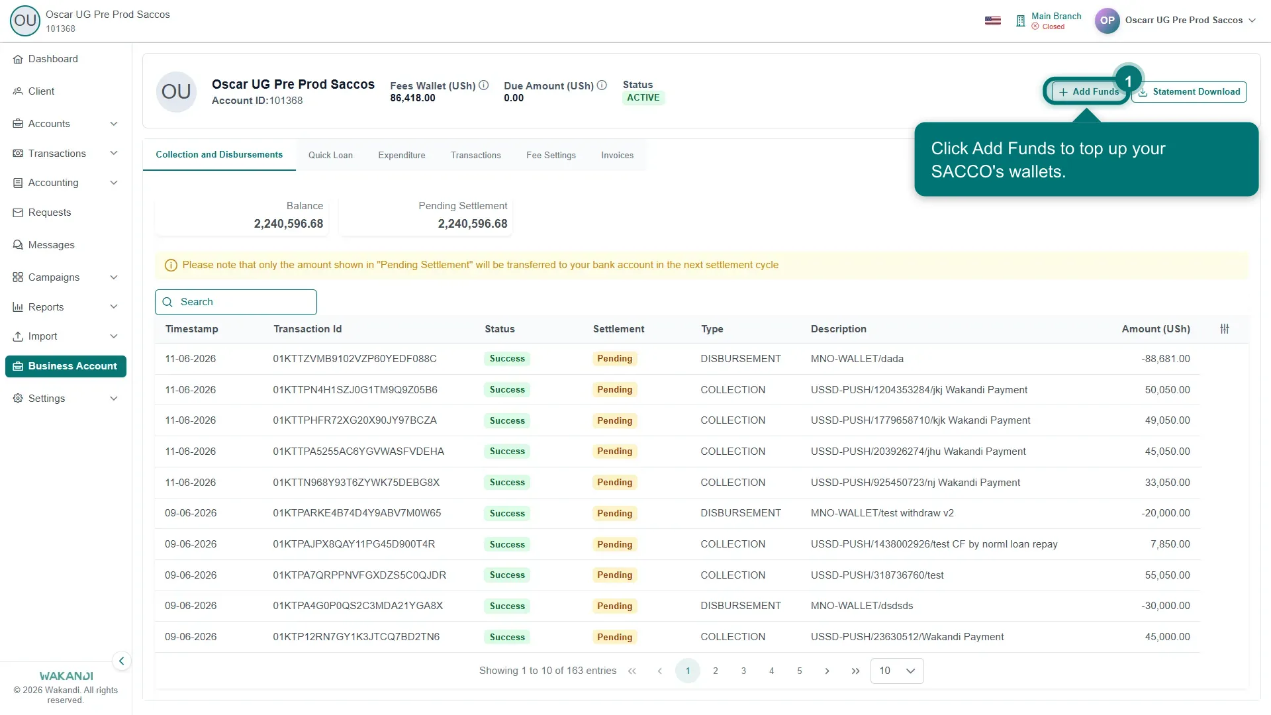Screen dimensions: 1271x715
Task: Click transaction ID 01KTTZVMB9102VZP60YEDF088C
Action: 355,359
